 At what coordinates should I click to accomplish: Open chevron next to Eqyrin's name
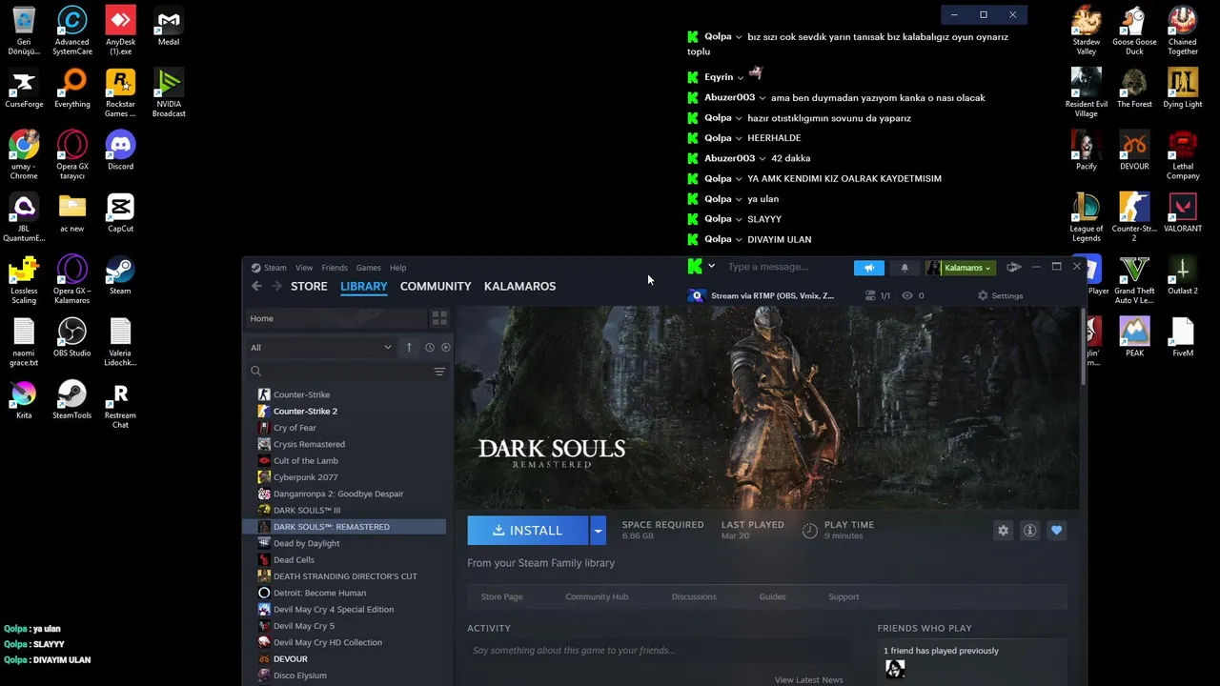[740, 78]
